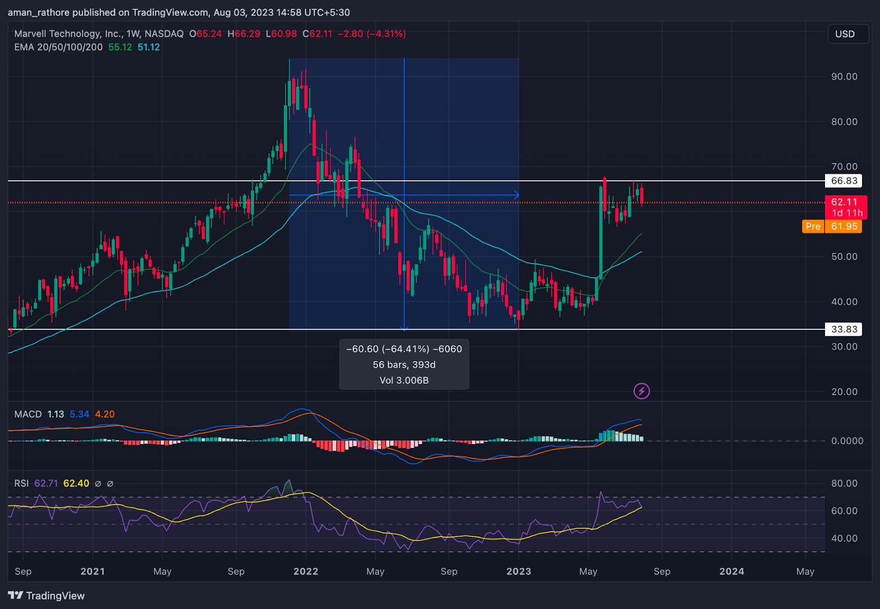The image size is (880, 609).
Task: Click the price range measurement tooltip box
Action: click(404, 364)
